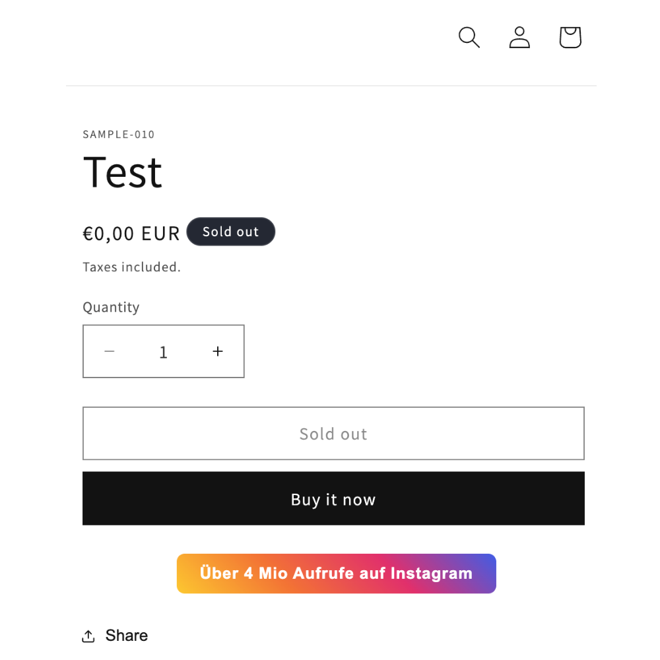Click the Taxes included note
The width and height of the screenshot is (660, 660).
(132, 267)
